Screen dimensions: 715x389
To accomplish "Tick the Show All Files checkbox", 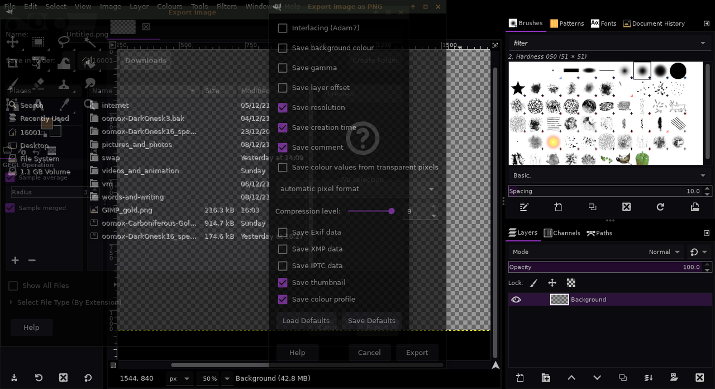I will pos(13,286).
